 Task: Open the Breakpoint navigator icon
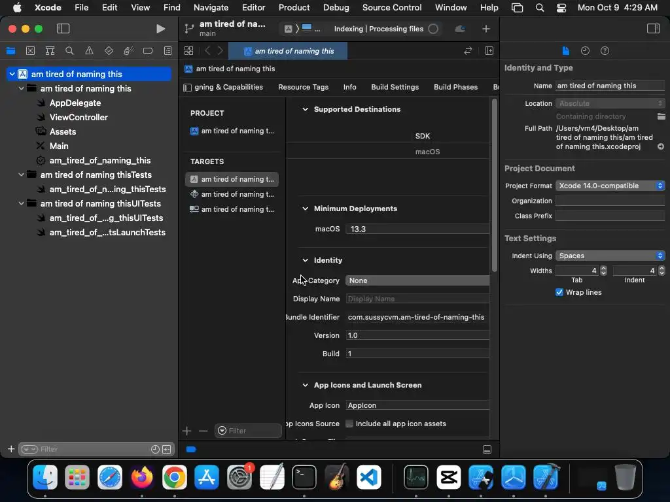click(148, 51)
